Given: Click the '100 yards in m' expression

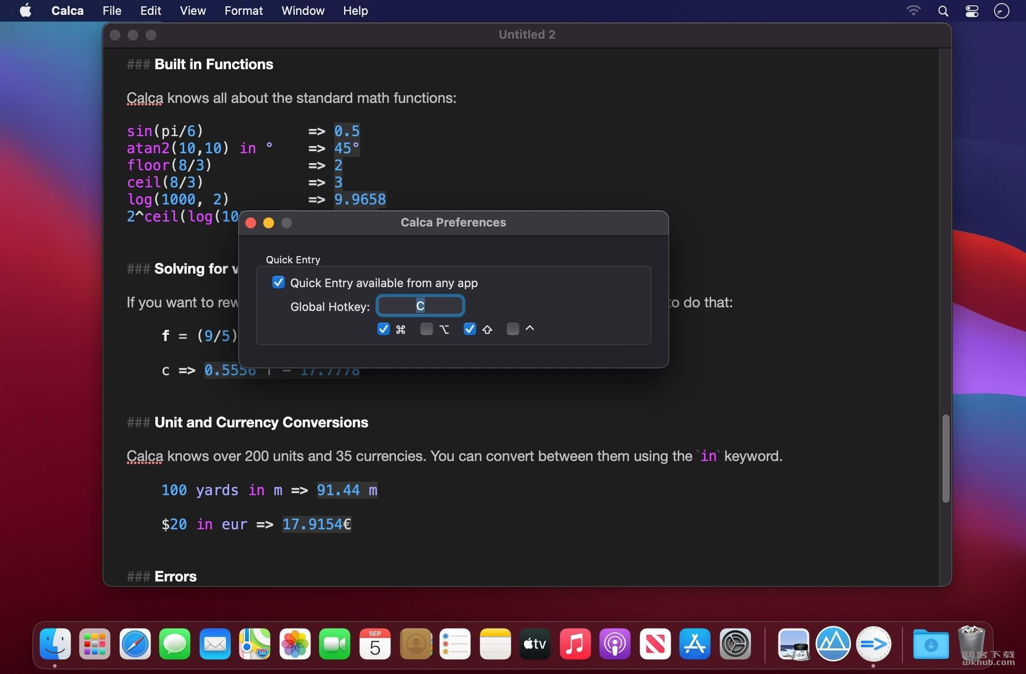Looking at the screenshot, I should (222, 490).
